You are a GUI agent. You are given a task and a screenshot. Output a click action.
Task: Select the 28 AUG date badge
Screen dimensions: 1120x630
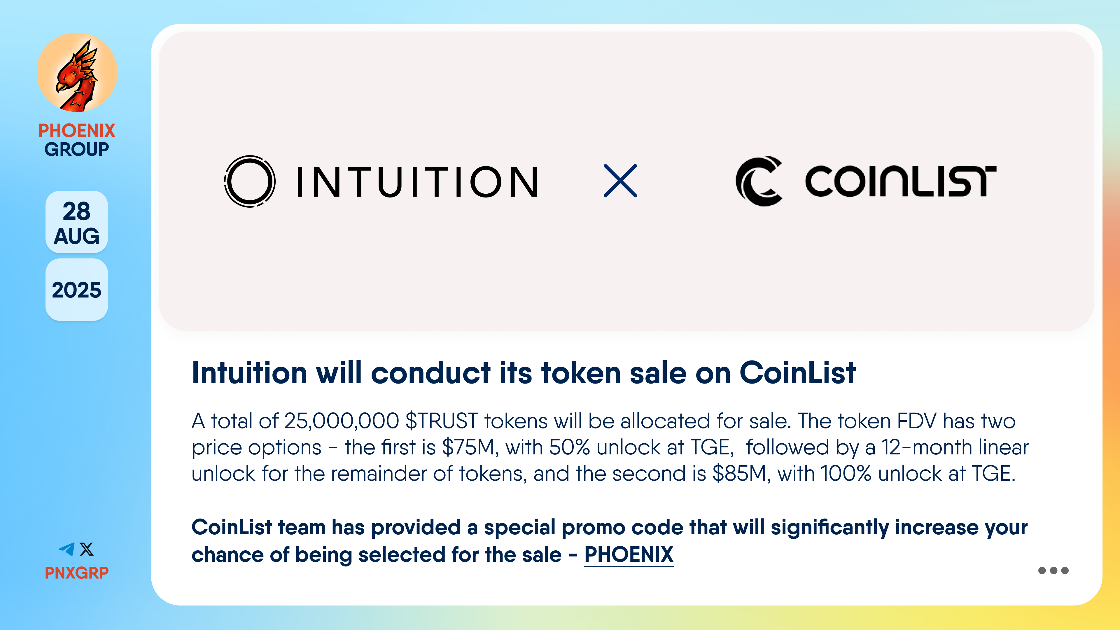[76, 222]
